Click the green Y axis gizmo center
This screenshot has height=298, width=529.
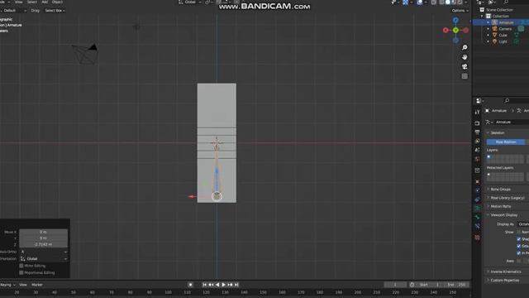click(x=455, y=30)
